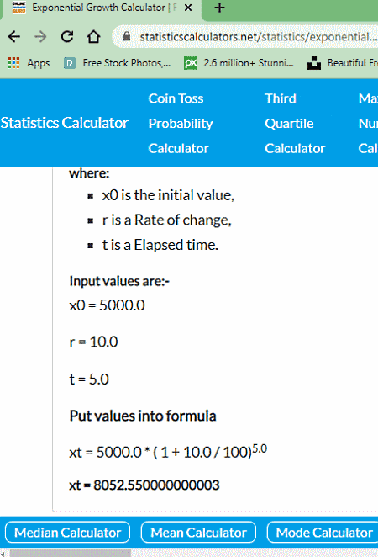The image size is (378, 557).
Task: Click the Mean Calculator button
Action: tap(198, 532)
